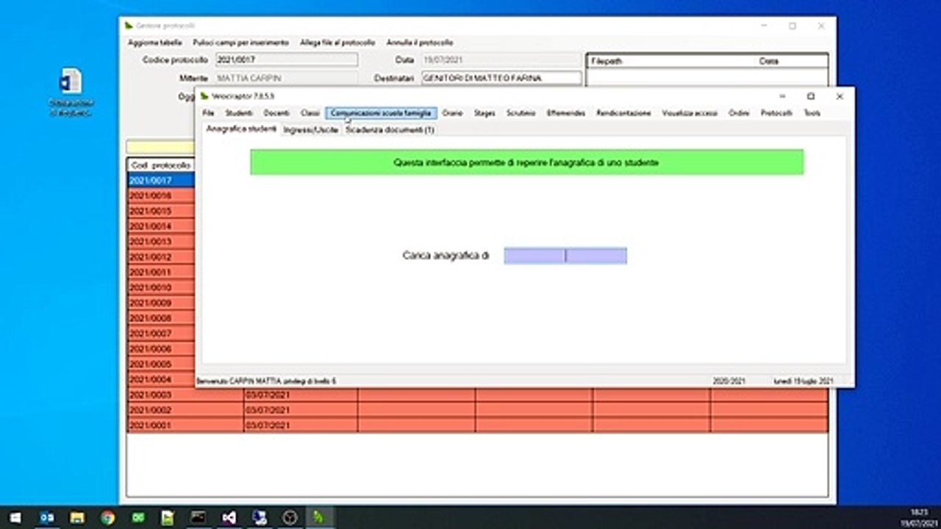Click Annulla il protocollo
The image size is (941, 529).
pyautogui.click(x=420, y=43)
